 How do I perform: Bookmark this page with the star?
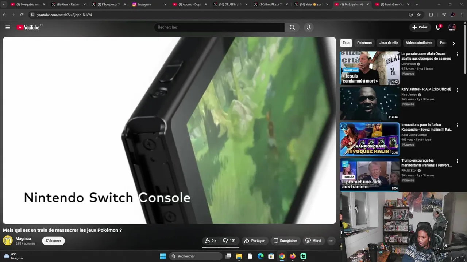(x=419, y=15)
